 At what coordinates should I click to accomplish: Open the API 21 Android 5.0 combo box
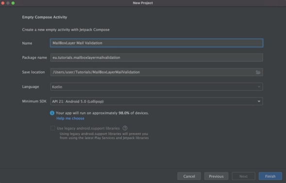(x=156, y=101)
